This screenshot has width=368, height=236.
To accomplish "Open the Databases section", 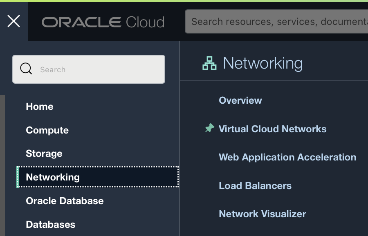I will [x=50, y=224].
